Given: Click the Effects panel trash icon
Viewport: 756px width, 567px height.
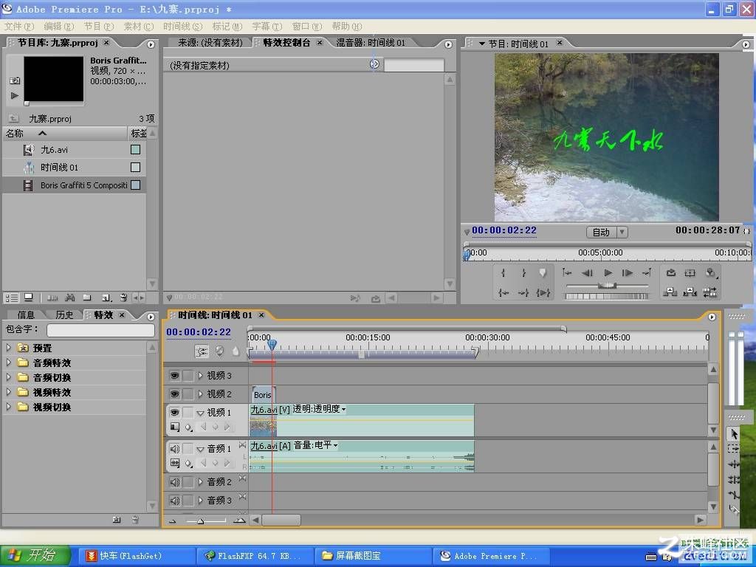Looking at the screenshot, I should tap(136, 520).
